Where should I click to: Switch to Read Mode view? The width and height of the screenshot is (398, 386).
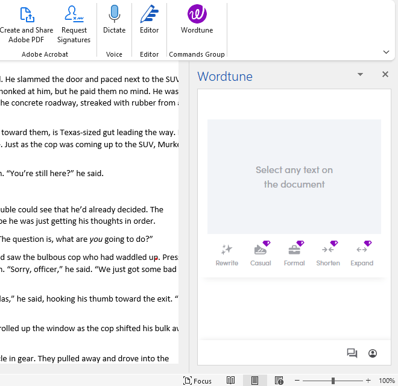[231, 381]
